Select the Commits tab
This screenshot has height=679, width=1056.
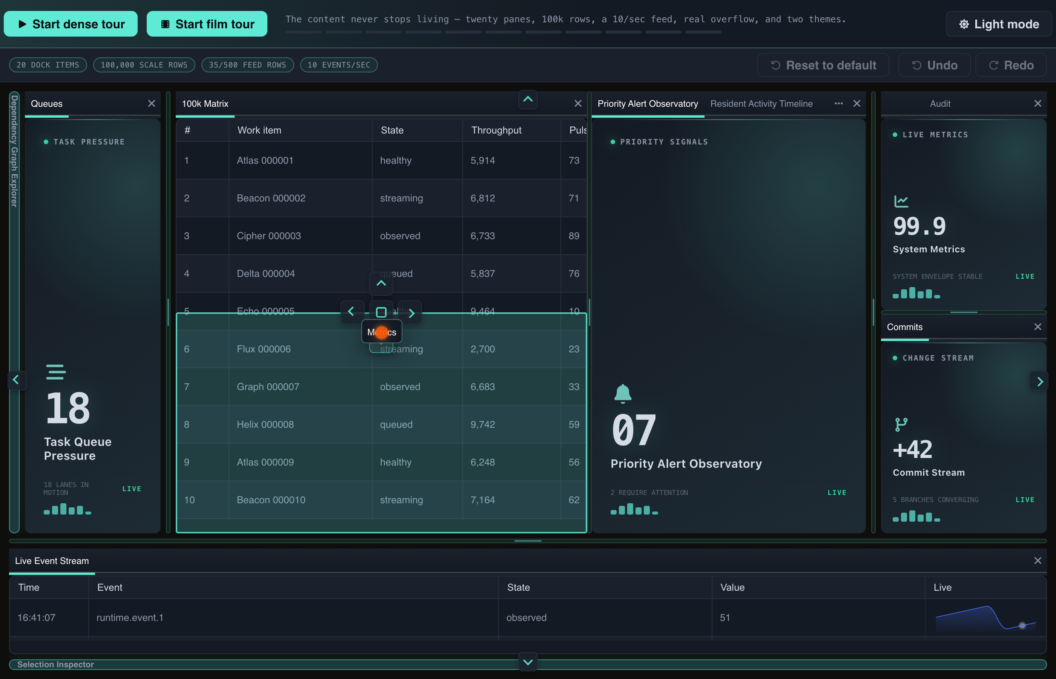point(904,327)
